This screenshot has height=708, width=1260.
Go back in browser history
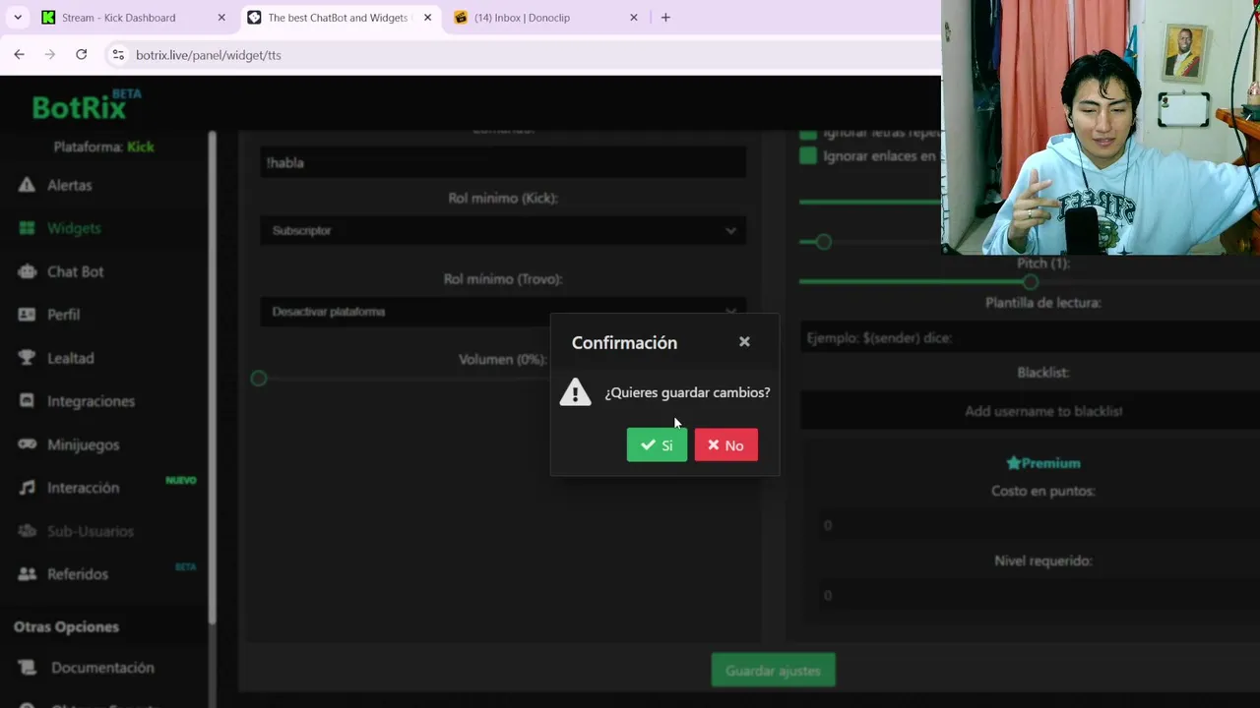(x=20, y=55)
